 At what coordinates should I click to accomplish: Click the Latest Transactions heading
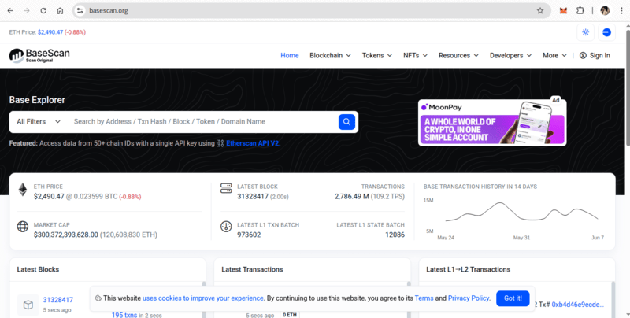point(252,269)
